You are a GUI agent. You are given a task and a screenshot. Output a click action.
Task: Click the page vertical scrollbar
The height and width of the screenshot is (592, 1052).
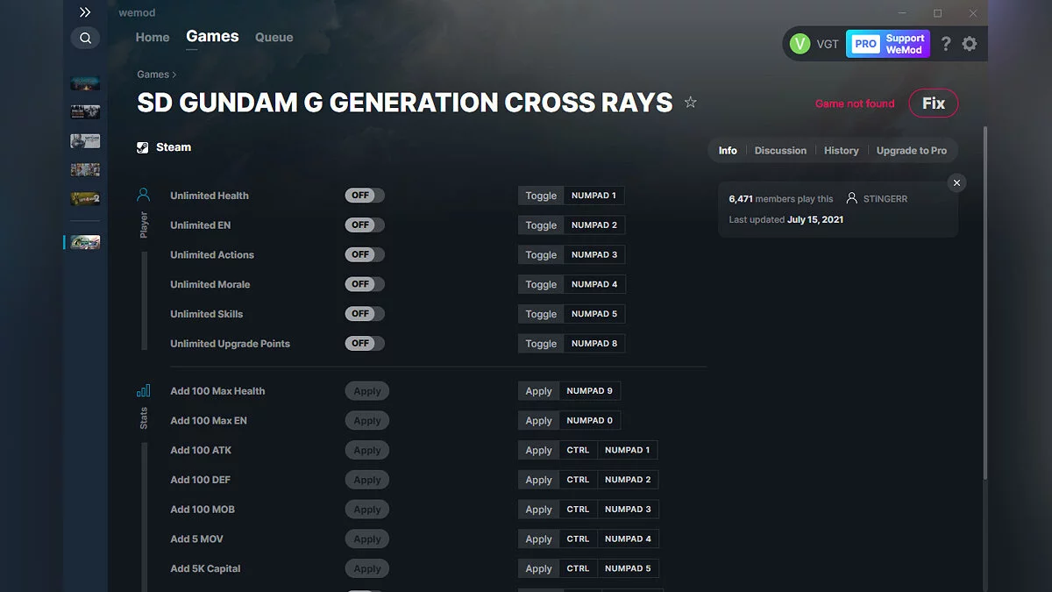(x=984, y=303)
